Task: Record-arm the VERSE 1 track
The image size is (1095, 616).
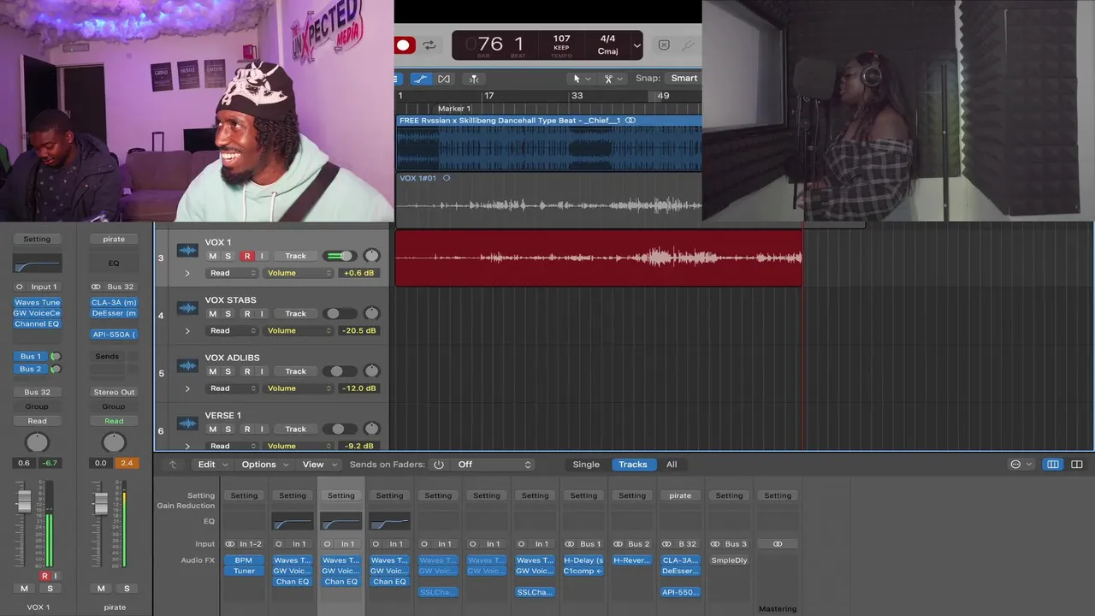Action: click(247, 429)
